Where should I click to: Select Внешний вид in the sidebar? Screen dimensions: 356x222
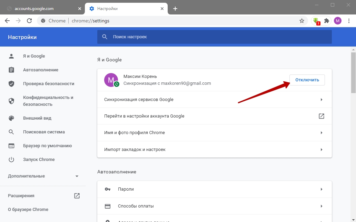tap(37, 118)
